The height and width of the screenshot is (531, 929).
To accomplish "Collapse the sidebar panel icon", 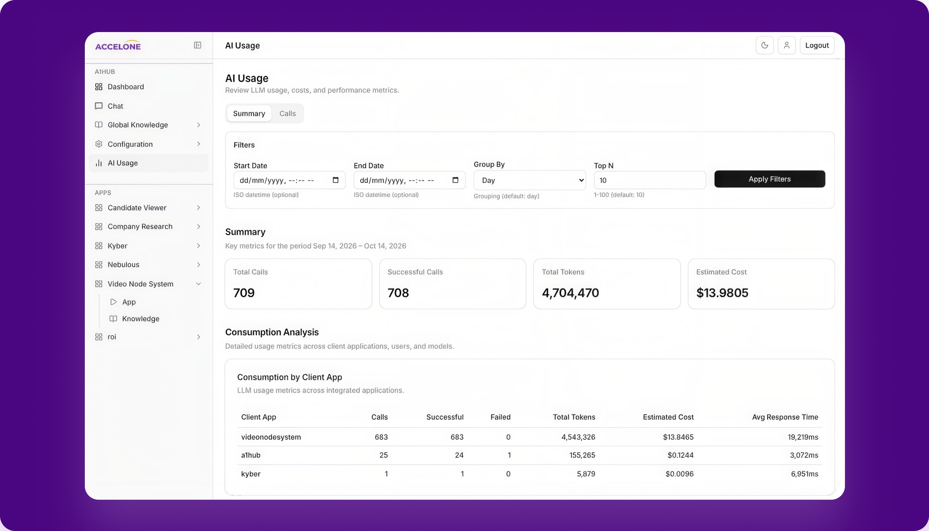I will (x=197, y=45).
